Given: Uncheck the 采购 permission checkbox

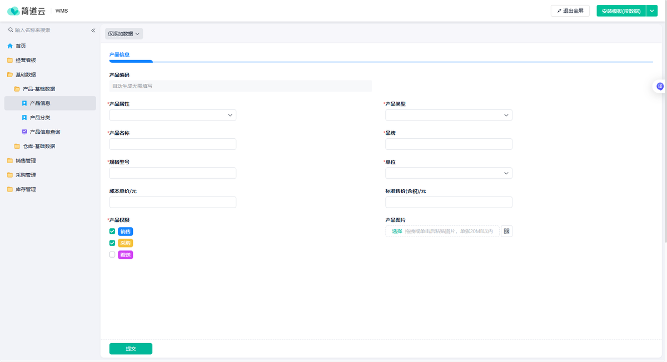Looking at the screenshot, I should pyautogui.click(x=112, y=243).
